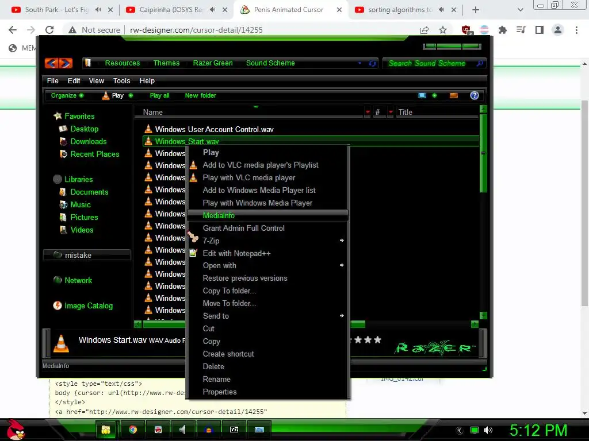The height and width of the screenshot is (441, 589).
Task: Click VLC cone icon of Windows User Account Control.wav
Action: pyautogui.click(x=148, y=129)
